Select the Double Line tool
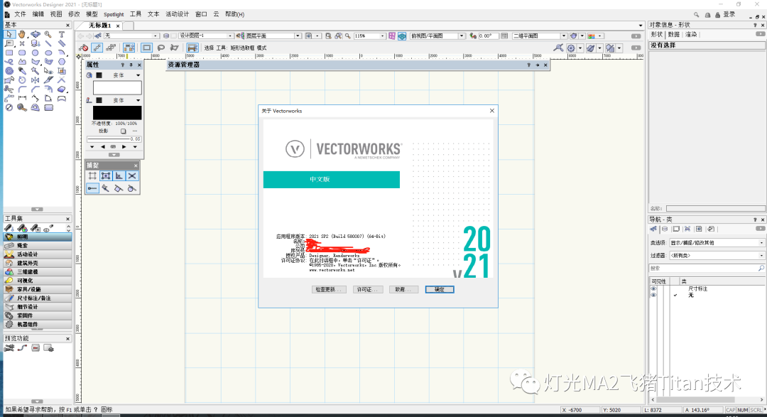Viewport: 767px width, 417px height. click(62, 43)
